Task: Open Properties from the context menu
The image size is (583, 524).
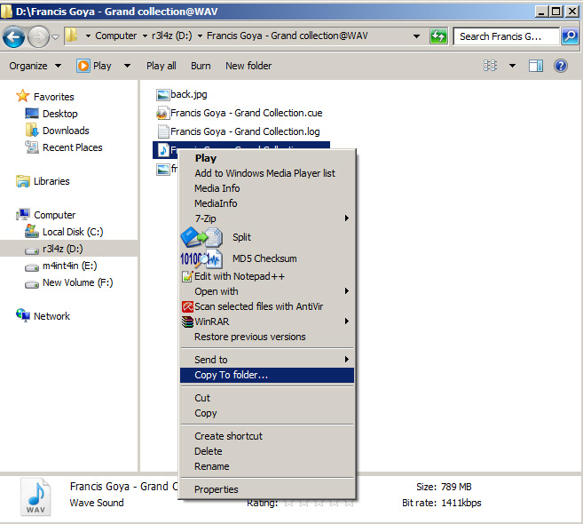Action: (267, 489)
